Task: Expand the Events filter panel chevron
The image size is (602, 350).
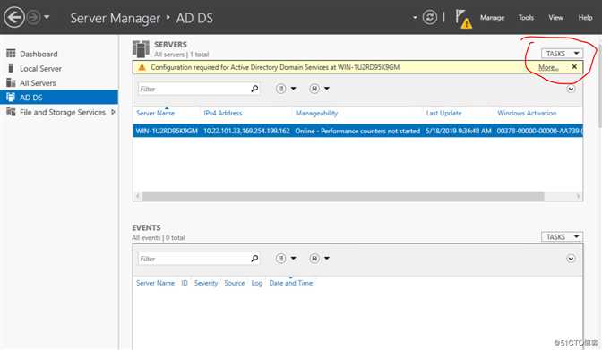Action: point(571,259)
